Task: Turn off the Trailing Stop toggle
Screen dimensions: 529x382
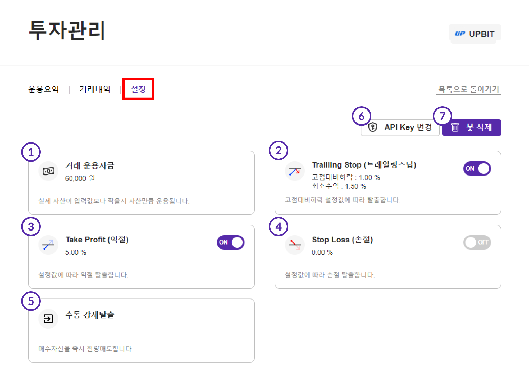Action: point(477,168)
